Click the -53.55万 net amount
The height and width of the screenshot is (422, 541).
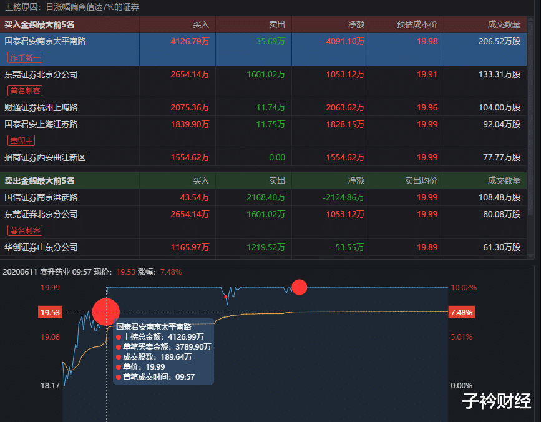(348, 247)
